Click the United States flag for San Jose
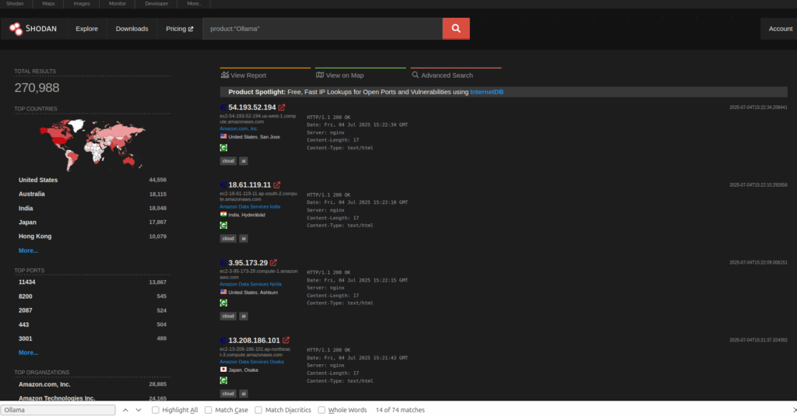Viewport: 797px width, 417px height. click(223, 136)
